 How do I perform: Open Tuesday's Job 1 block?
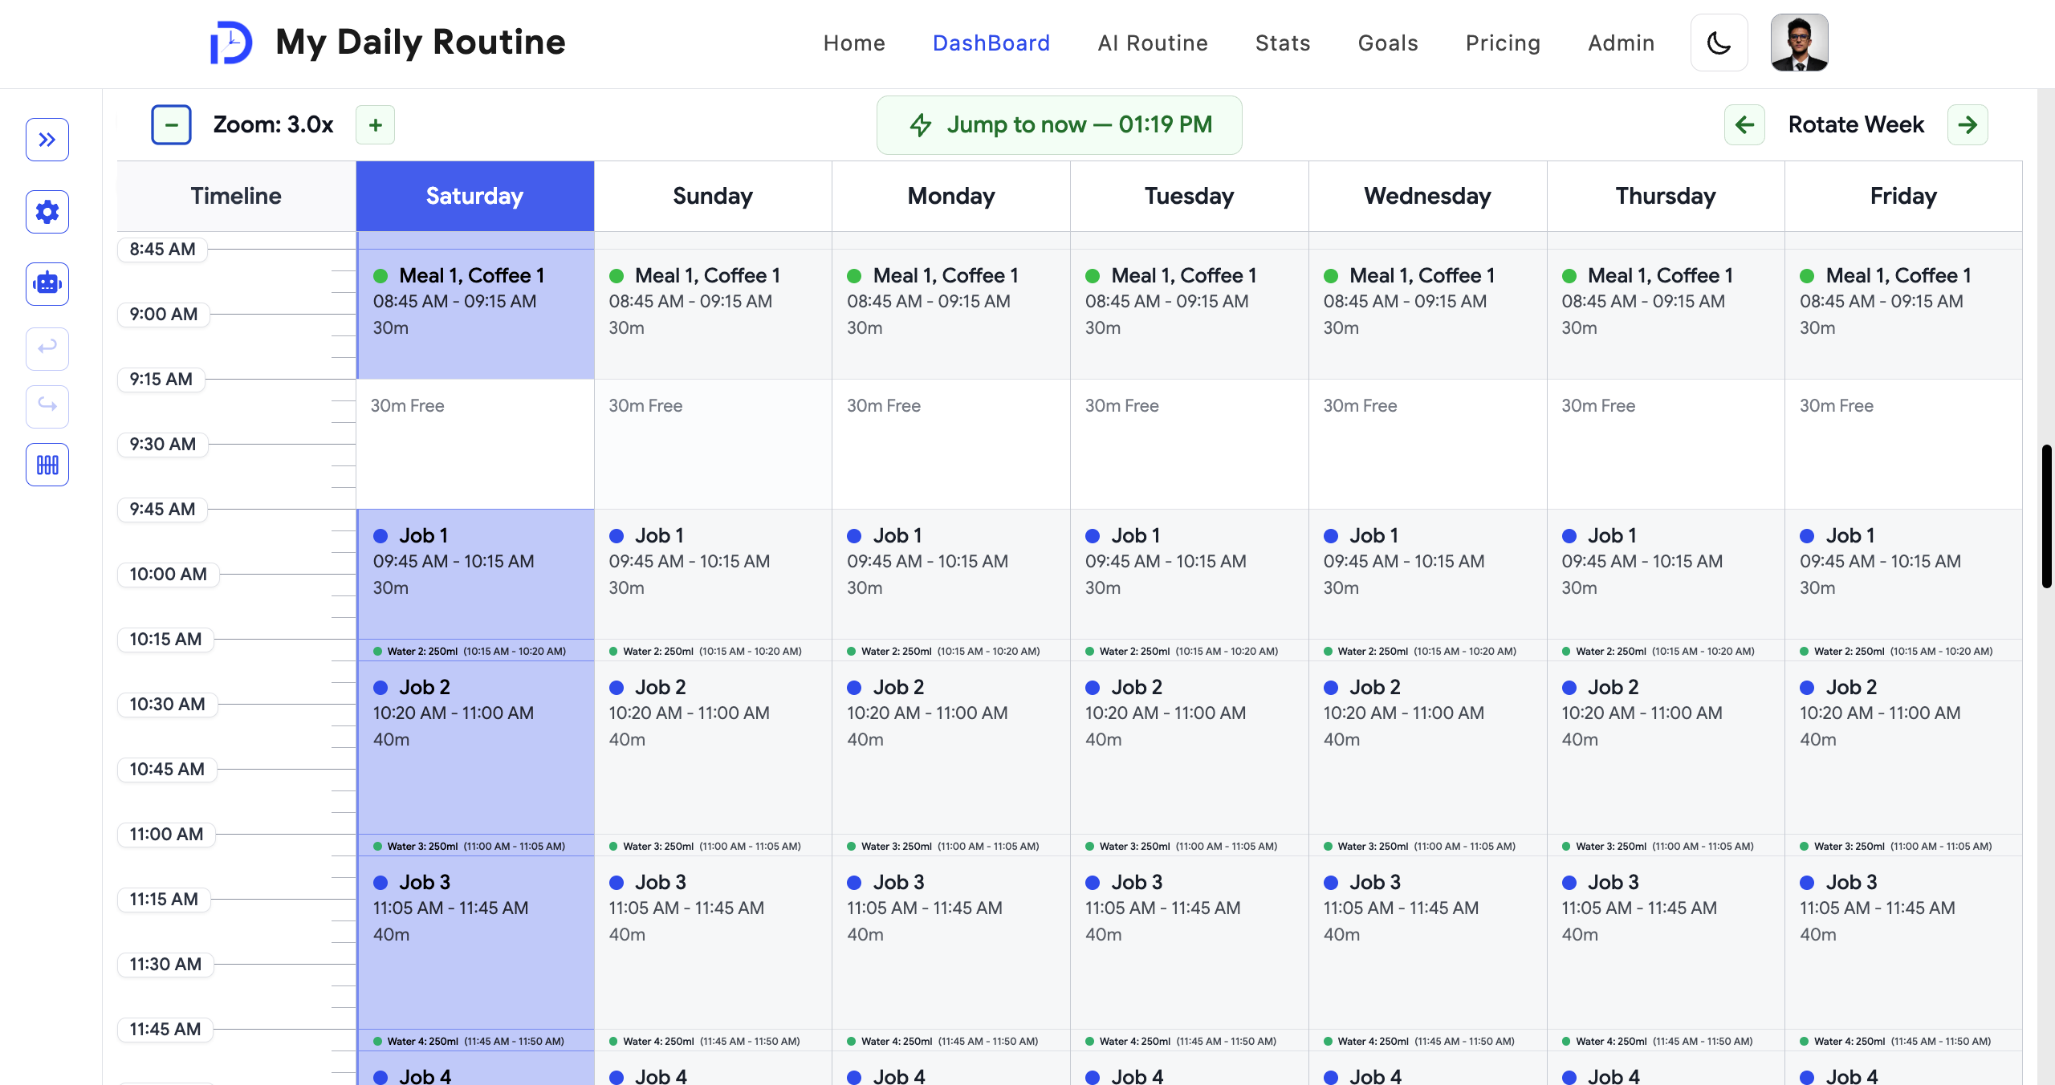coord(1190,574)
